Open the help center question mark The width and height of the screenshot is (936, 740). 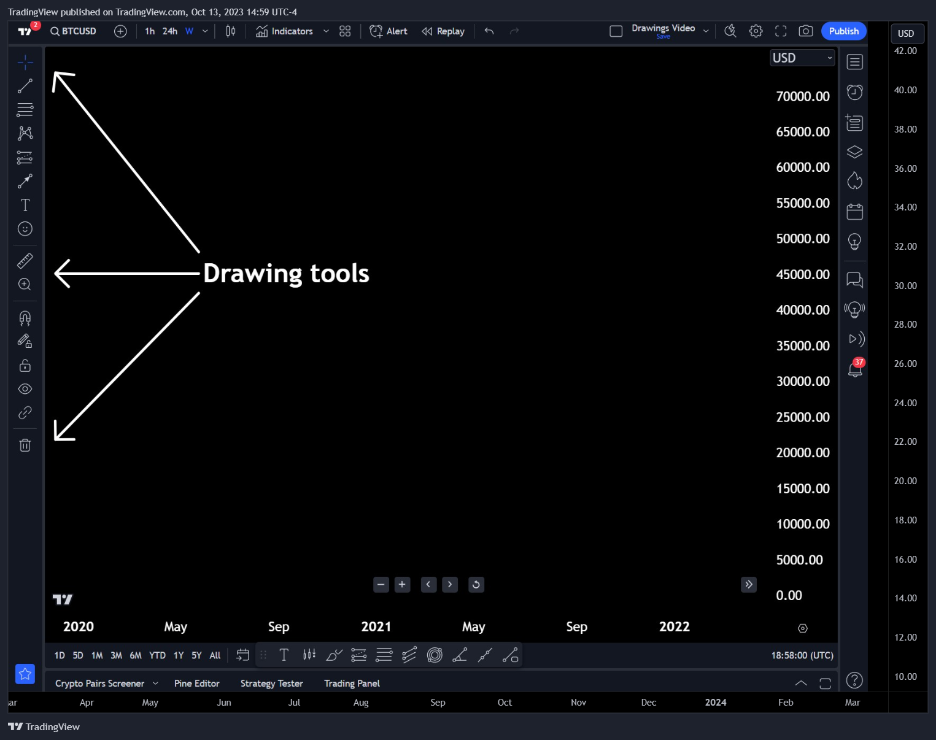[854, 680]
